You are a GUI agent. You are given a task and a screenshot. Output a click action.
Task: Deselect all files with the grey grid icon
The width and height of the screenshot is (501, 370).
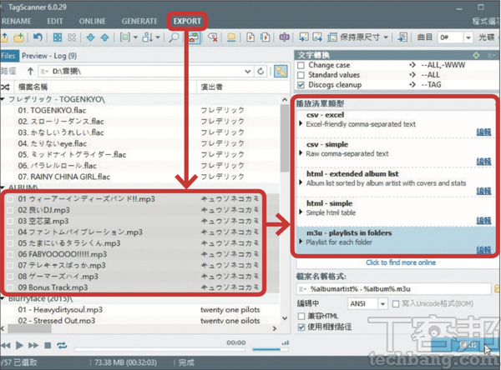72,37
